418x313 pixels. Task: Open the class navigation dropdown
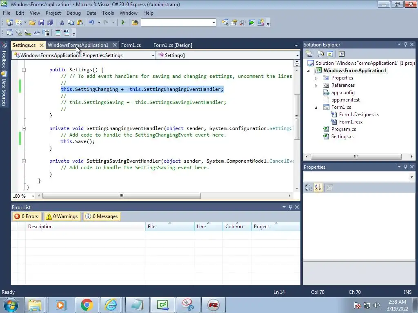tap(153, 55)
